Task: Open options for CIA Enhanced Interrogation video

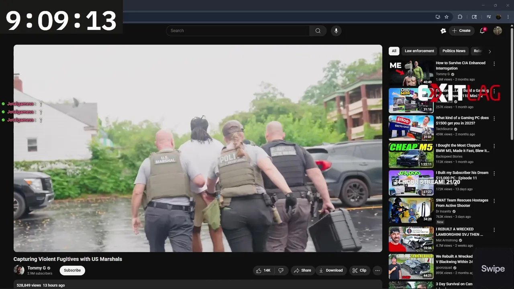Action: point(494,63)
